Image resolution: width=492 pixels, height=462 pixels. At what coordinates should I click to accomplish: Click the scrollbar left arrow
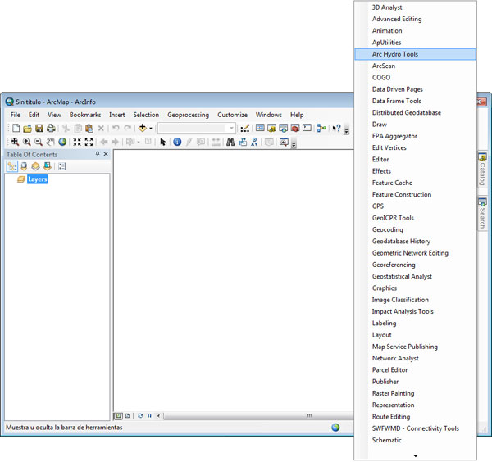tap(159, 416)
